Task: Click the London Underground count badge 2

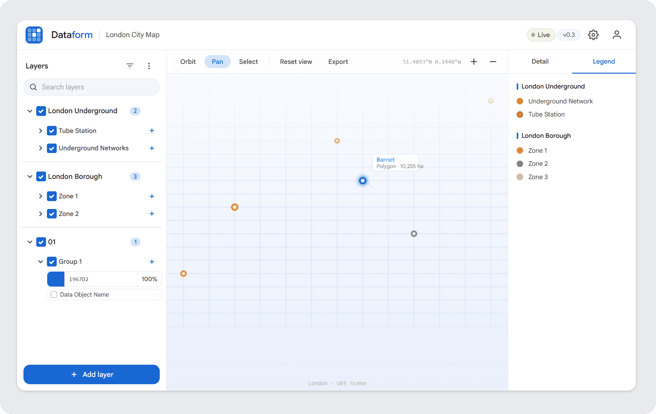Action: coord(135,111)
